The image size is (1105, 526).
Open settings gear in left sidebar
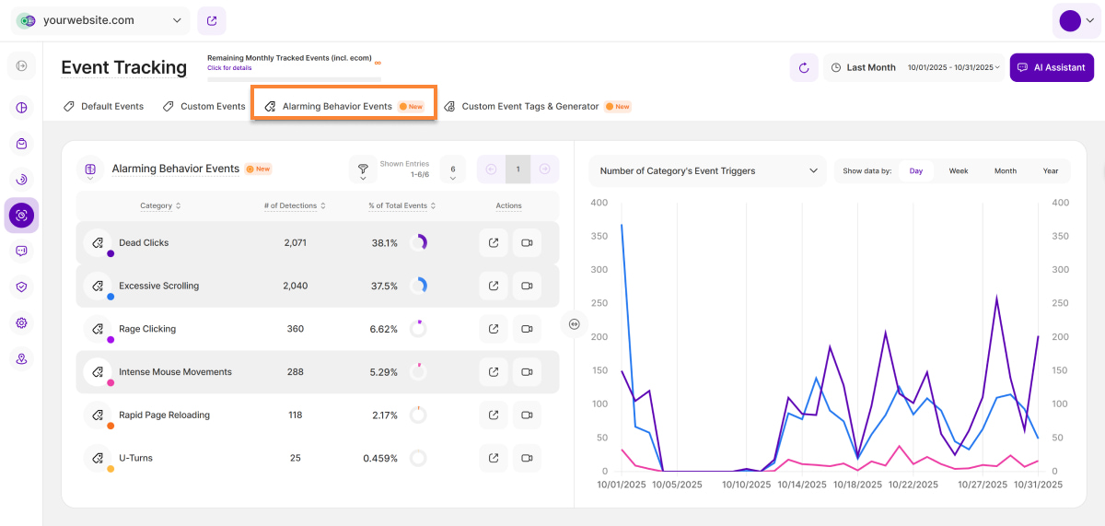[21, 323]
